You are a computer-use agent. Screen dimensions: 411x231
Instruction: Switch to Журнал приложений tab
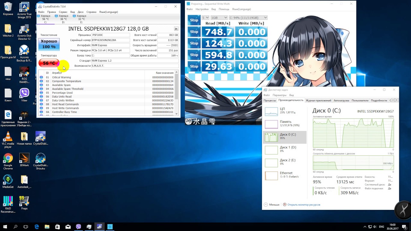319,100
